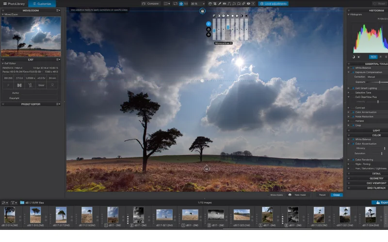Adjust the Exposure slider handle
Image resolution: width=388 pixels, height=242 pixels.
click(380, 82)
